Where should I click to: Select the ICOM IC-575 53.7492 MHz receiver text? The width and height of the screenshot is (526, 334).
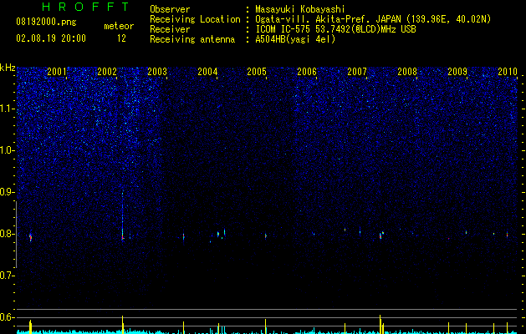coord(335,29)
